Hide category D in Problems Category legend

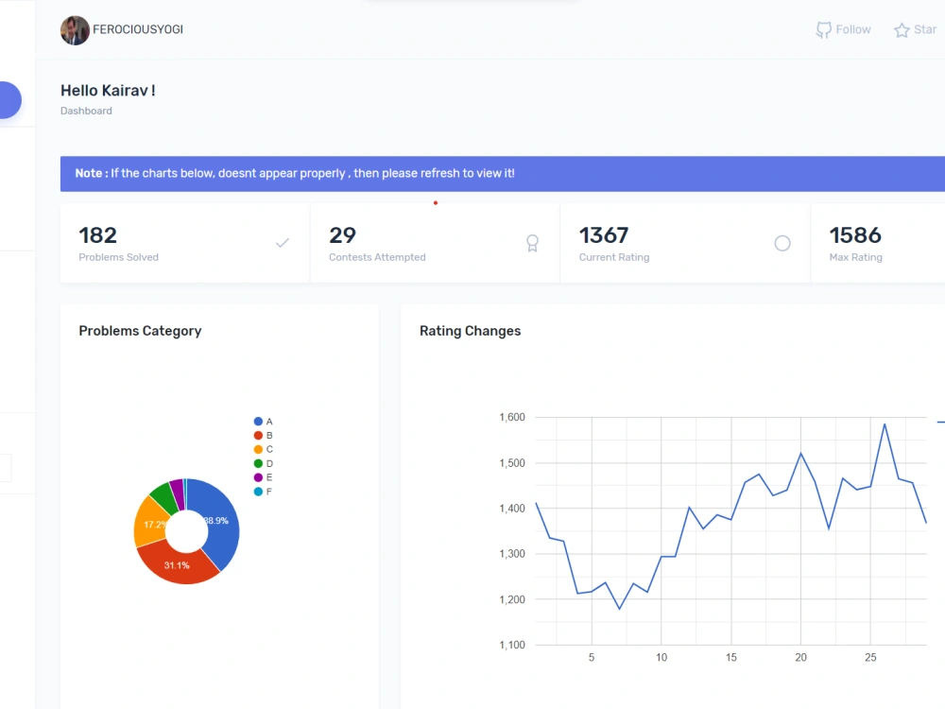(265, 463)
